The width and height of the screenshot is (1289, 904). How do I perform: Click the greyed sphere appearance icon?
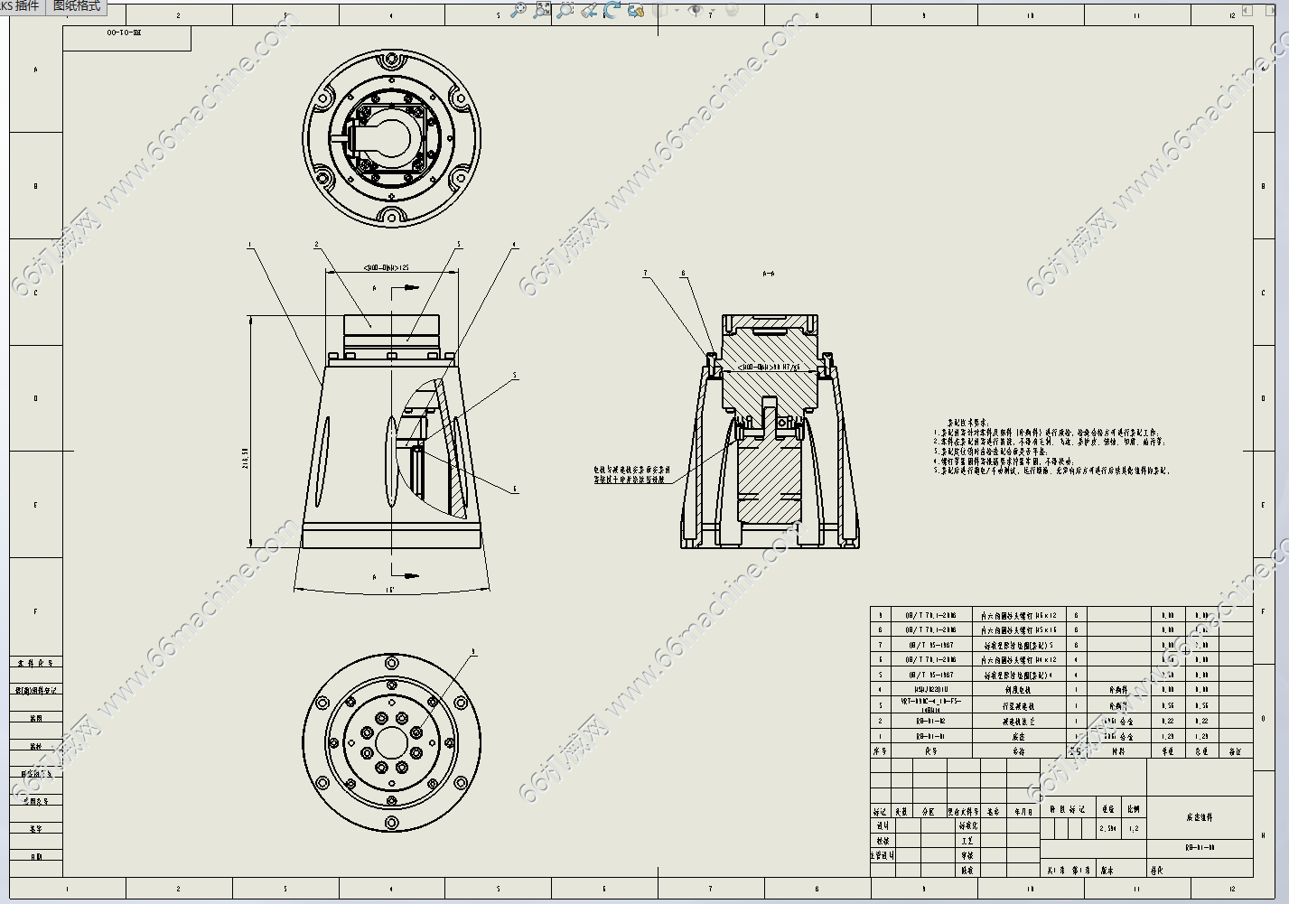point(732,10)
